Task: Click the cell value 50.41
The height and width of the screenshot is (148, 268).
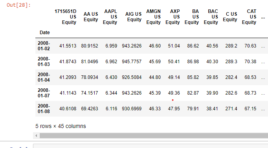Action: 174,62
